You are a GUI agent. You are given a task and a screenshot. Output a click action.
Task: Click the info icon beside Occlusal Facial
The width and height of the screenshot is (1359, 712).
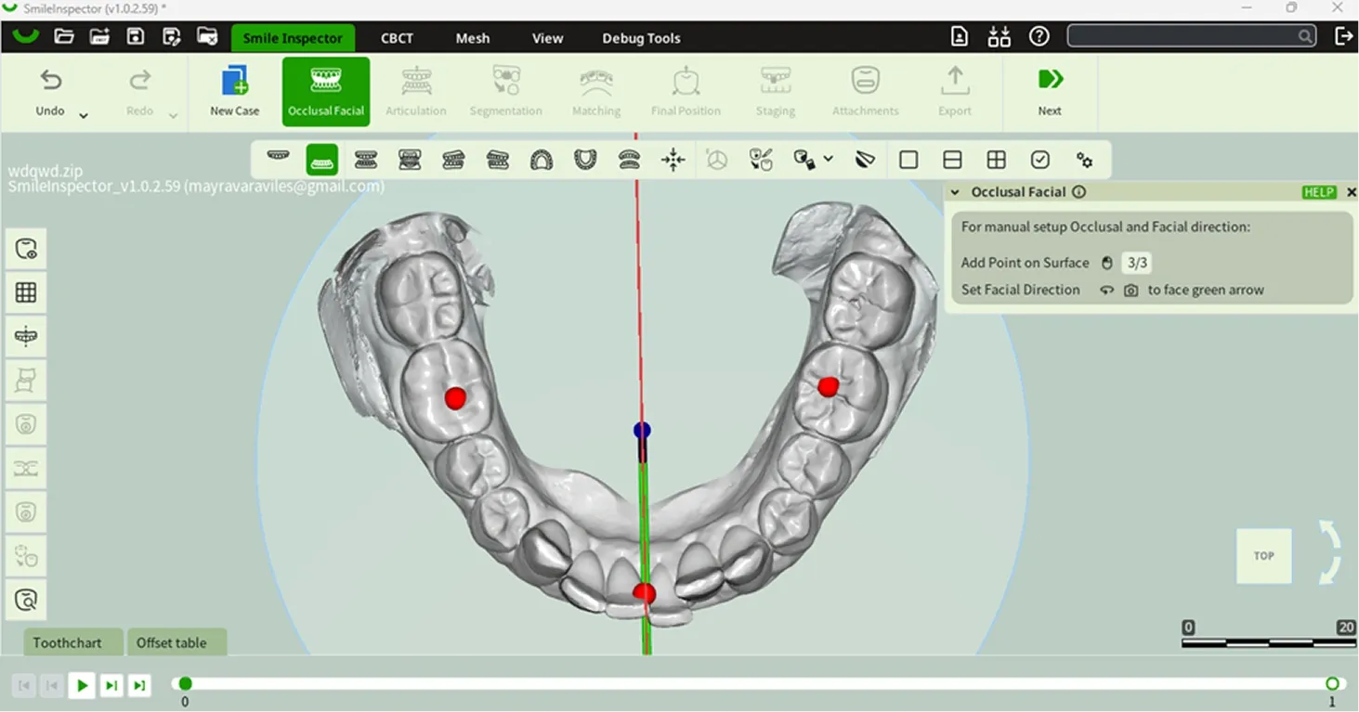[1078, 192]
